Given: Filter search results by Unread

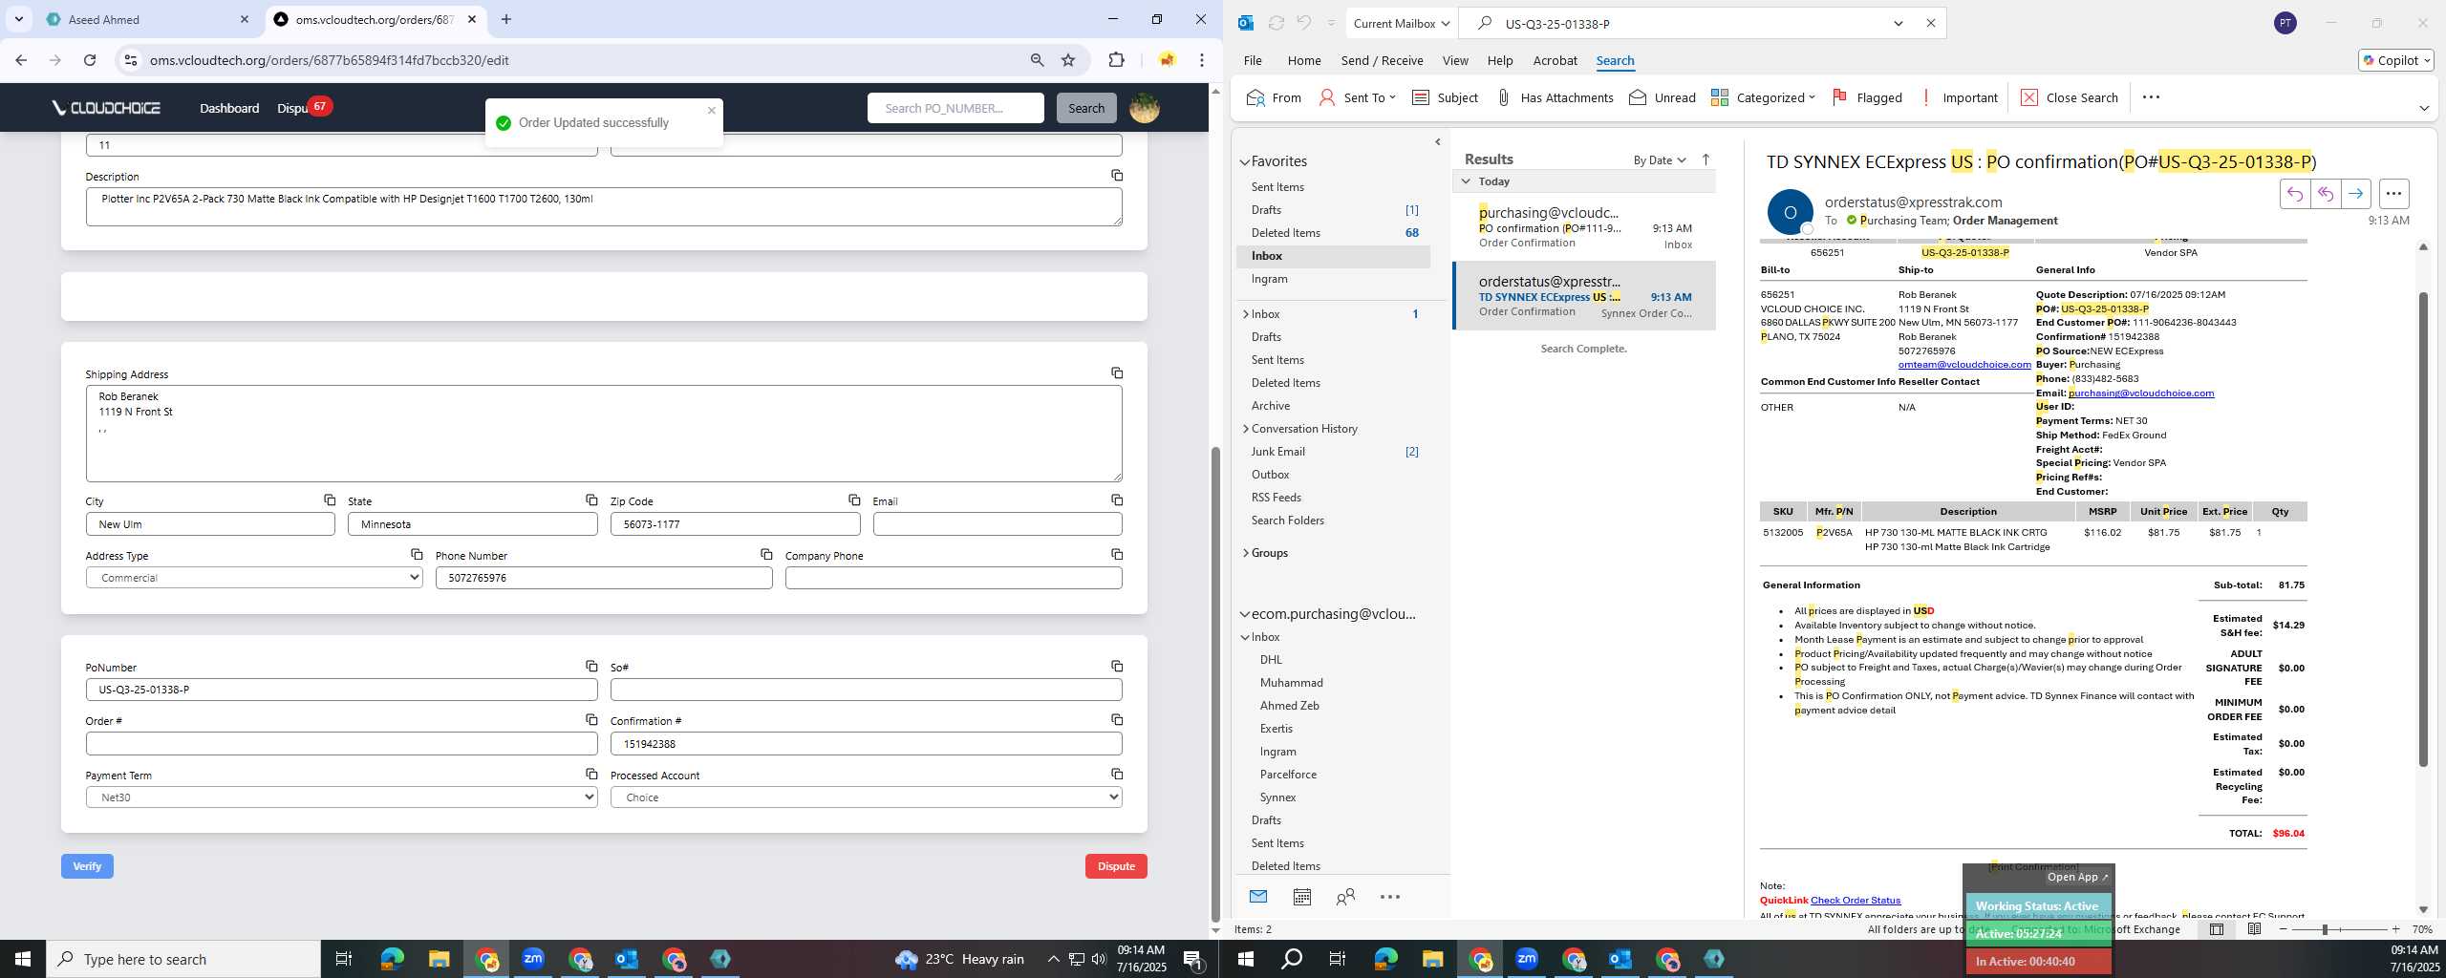Looking at the screenshot, I should [1663, 97].
